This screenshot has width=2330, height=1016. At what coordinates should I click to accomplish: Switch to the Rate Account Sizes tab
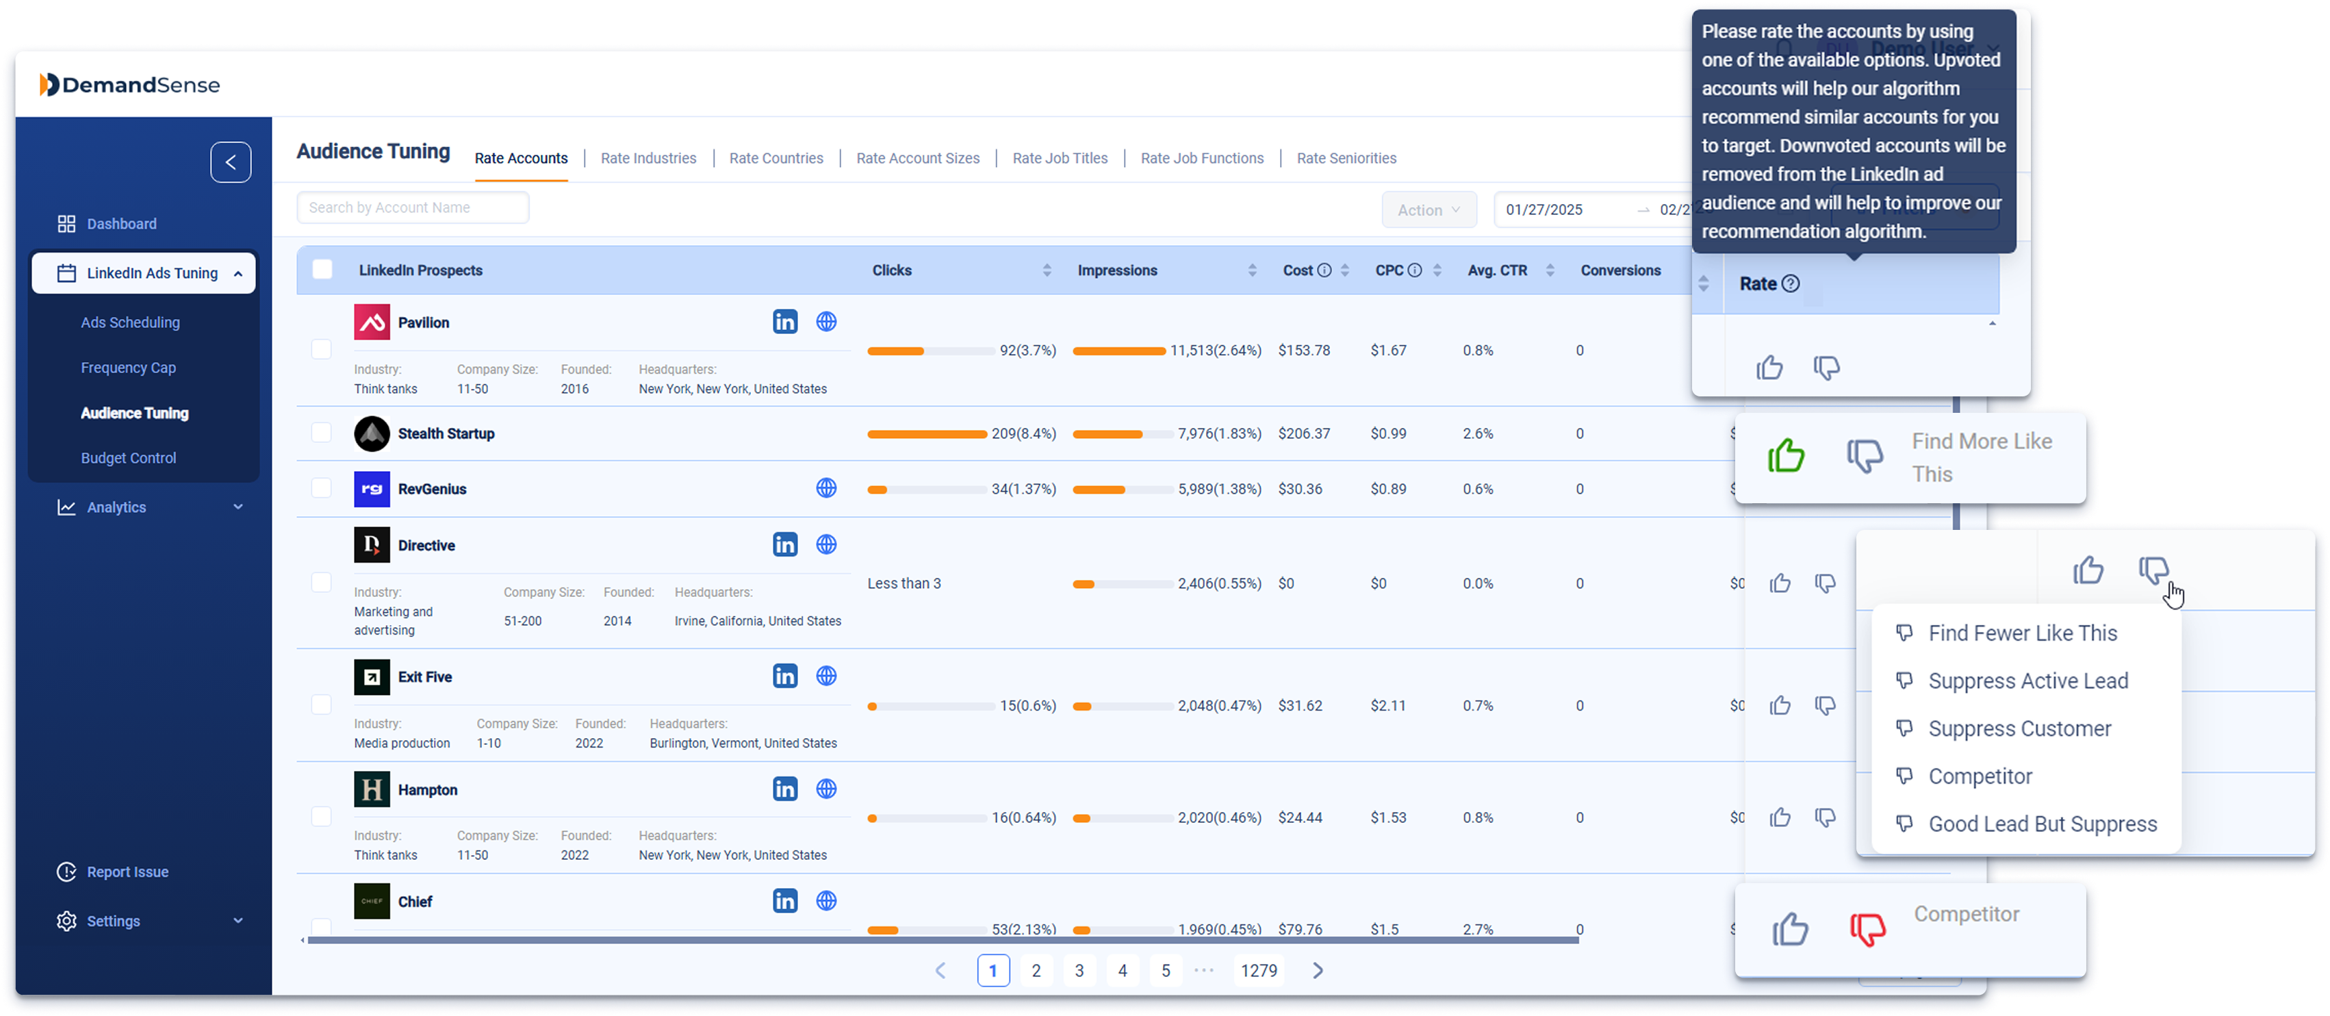pyautogui.click(x=917, y=157)
